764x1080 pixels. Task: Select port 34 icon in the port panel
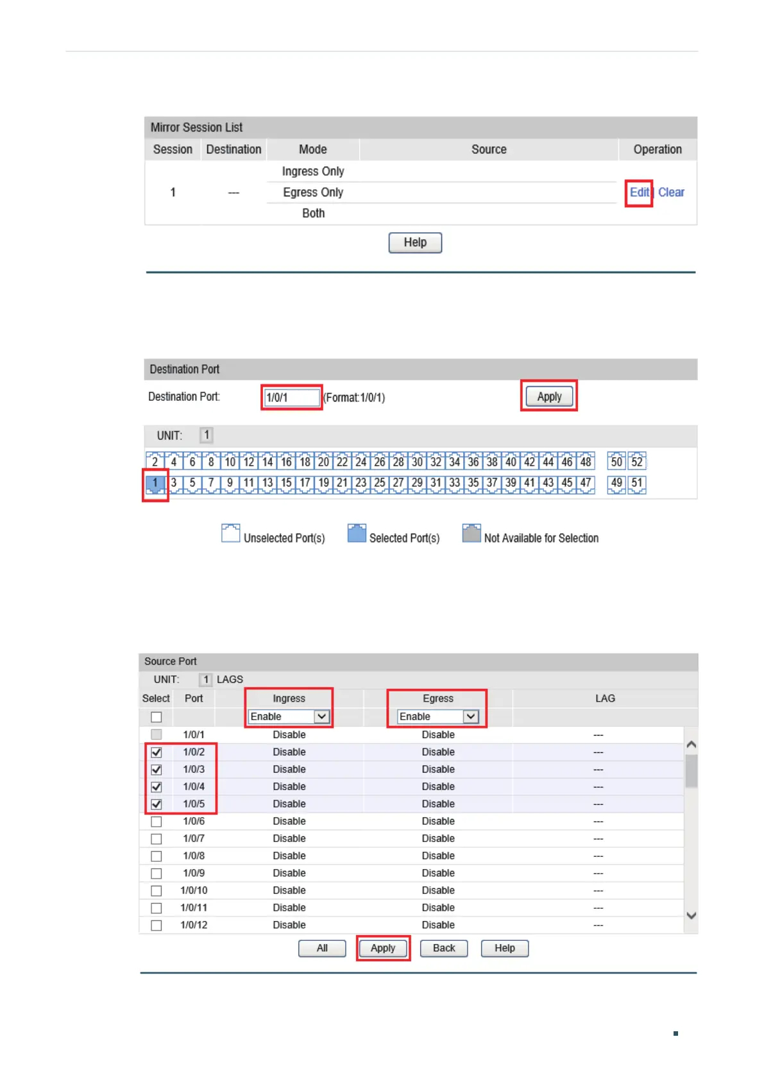point(455,461)
